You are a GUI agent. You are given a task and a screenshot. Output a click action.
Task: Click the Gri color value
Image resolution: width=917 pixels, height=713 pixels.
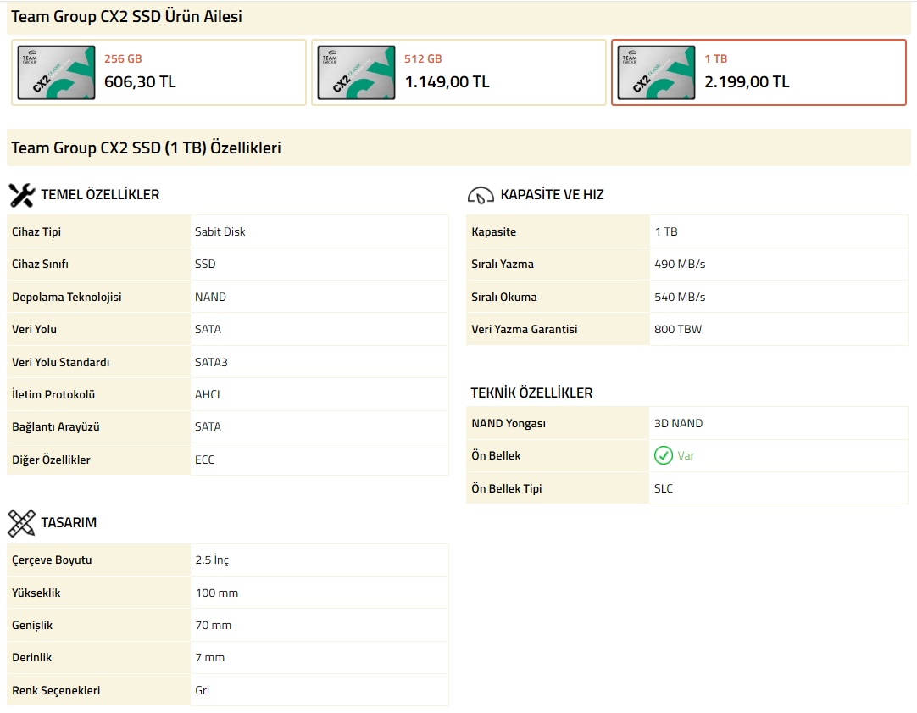pyautogui.click(x=202, y=690)
